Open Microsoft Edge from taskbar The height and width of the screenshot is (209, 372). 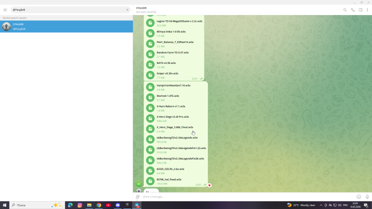pyautogui.click(x=70, y=205)
